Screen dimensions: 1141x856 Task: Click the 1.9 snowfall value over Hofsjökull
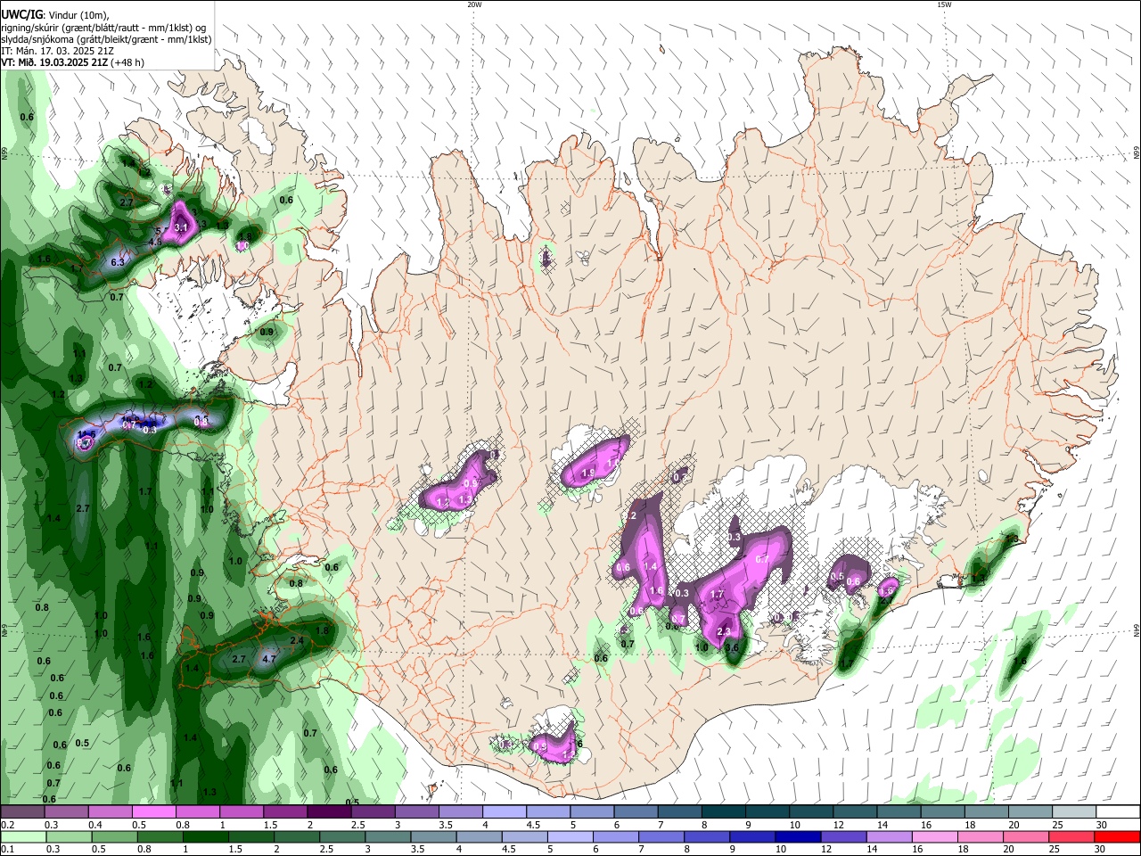(x=588, y=473)
